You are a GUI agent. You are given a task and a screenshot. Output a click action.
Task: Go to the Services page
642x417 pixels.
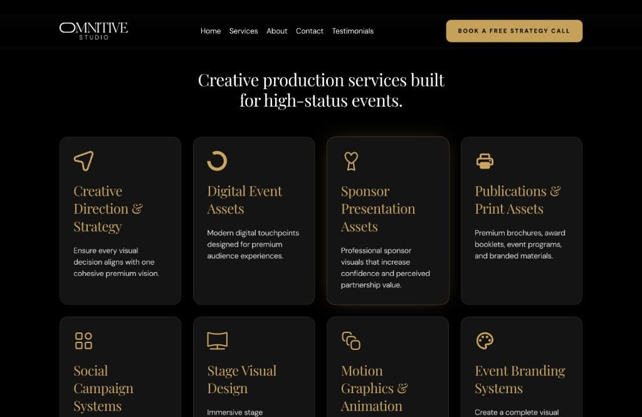click(244, 31)
